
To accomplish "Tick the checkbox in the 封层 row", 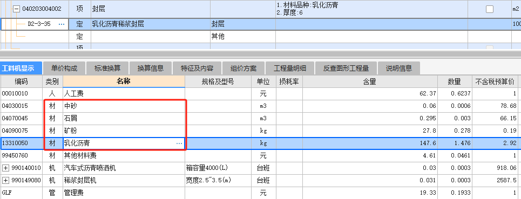I will pyautogui.click(x=490, y=9).
